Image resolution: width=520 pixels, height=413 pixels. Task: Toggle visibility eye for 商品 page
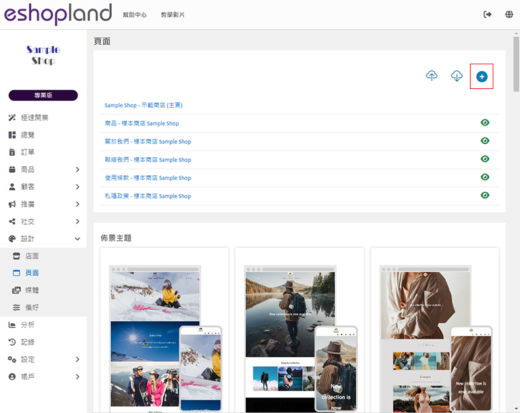click(485, 123)
